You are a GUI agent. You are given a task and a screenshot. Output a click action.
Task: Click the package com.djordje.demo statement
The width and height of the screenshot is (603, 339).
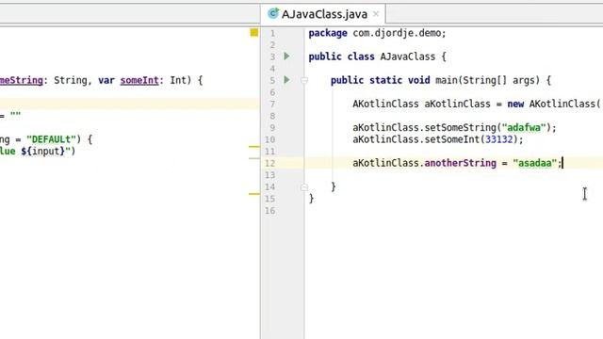click(377, 33)
